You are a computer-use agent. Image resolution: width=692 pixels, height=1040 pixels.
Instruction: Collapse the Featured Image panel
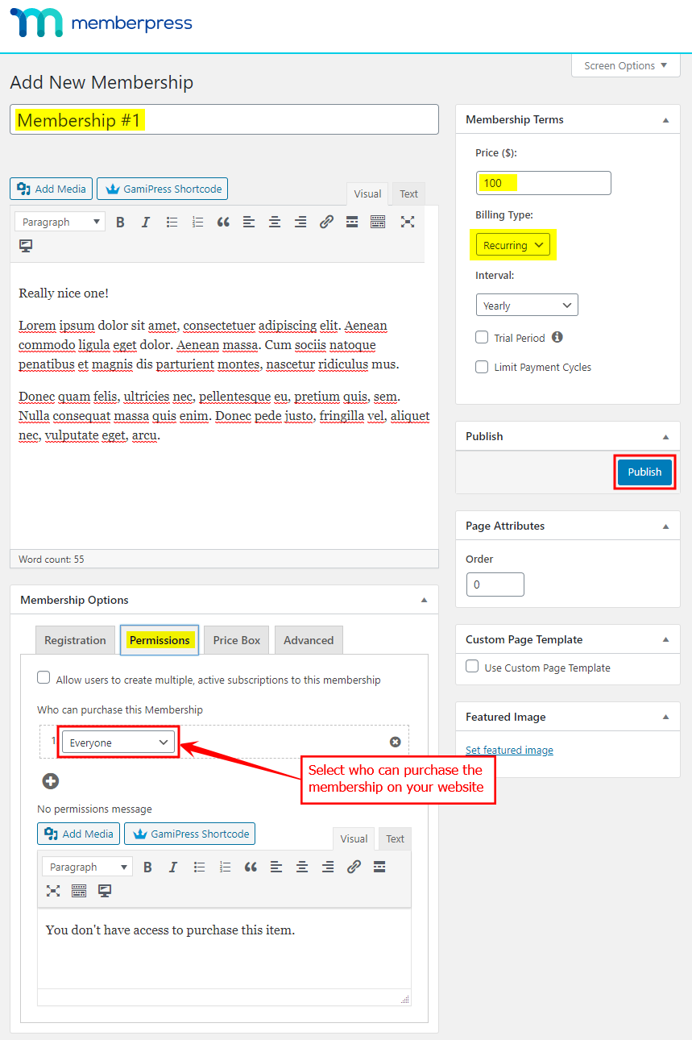pyautogui.click(x=665, y=717)
